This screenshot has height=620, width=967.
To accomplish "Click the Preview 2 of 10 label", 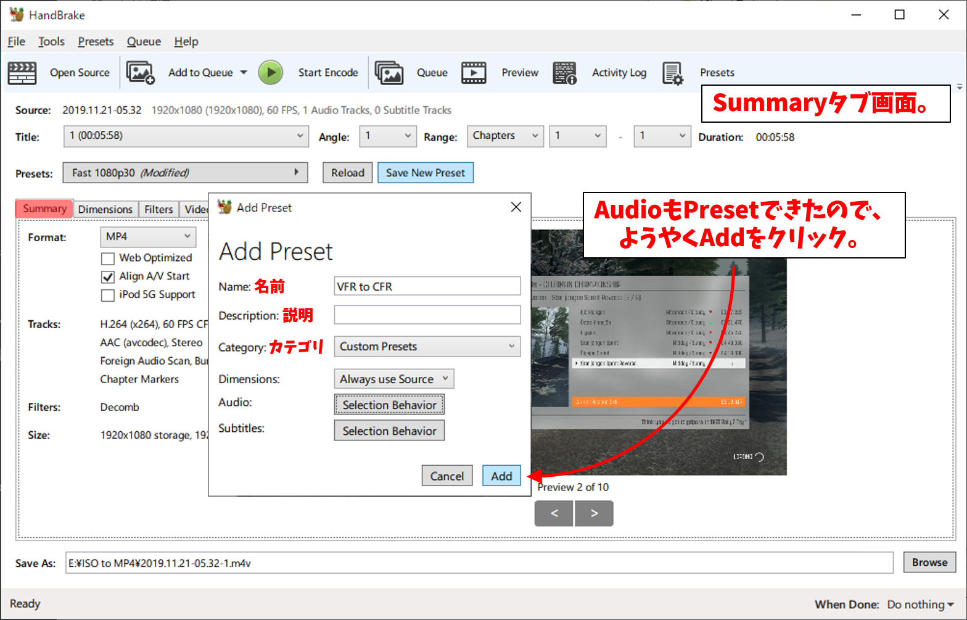I will point(573,487).
